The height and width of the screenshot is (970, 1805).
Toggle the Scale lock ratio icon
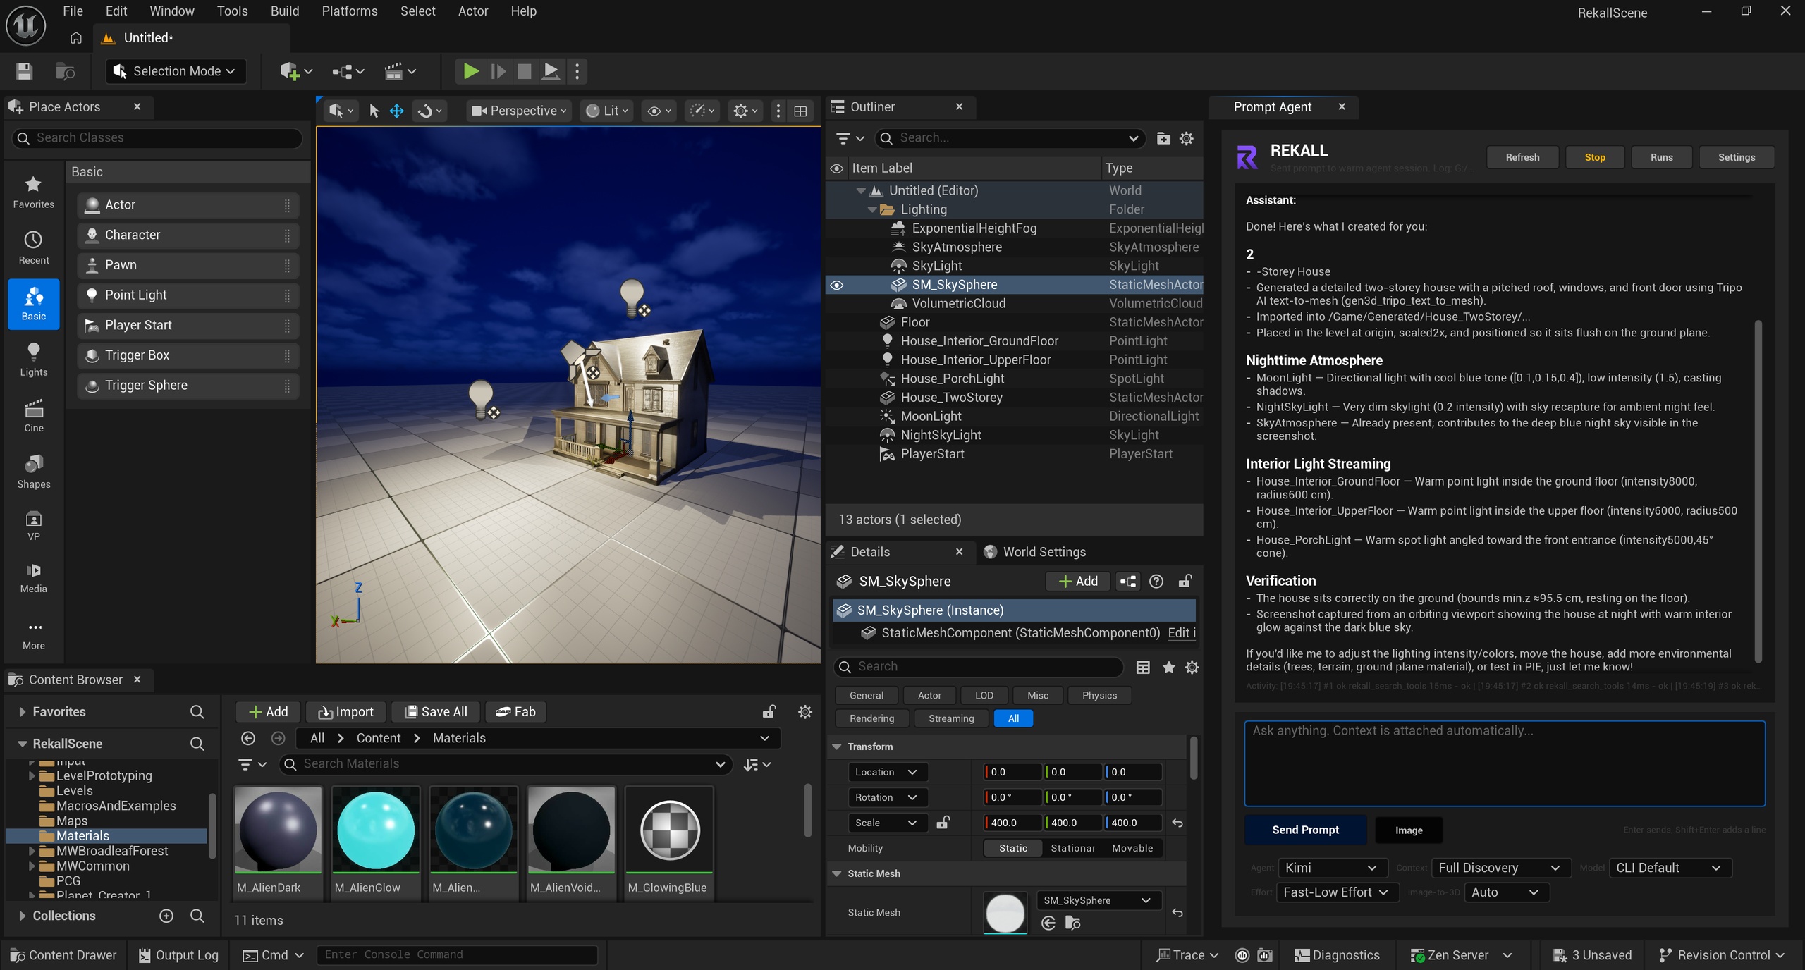[942, 823]
